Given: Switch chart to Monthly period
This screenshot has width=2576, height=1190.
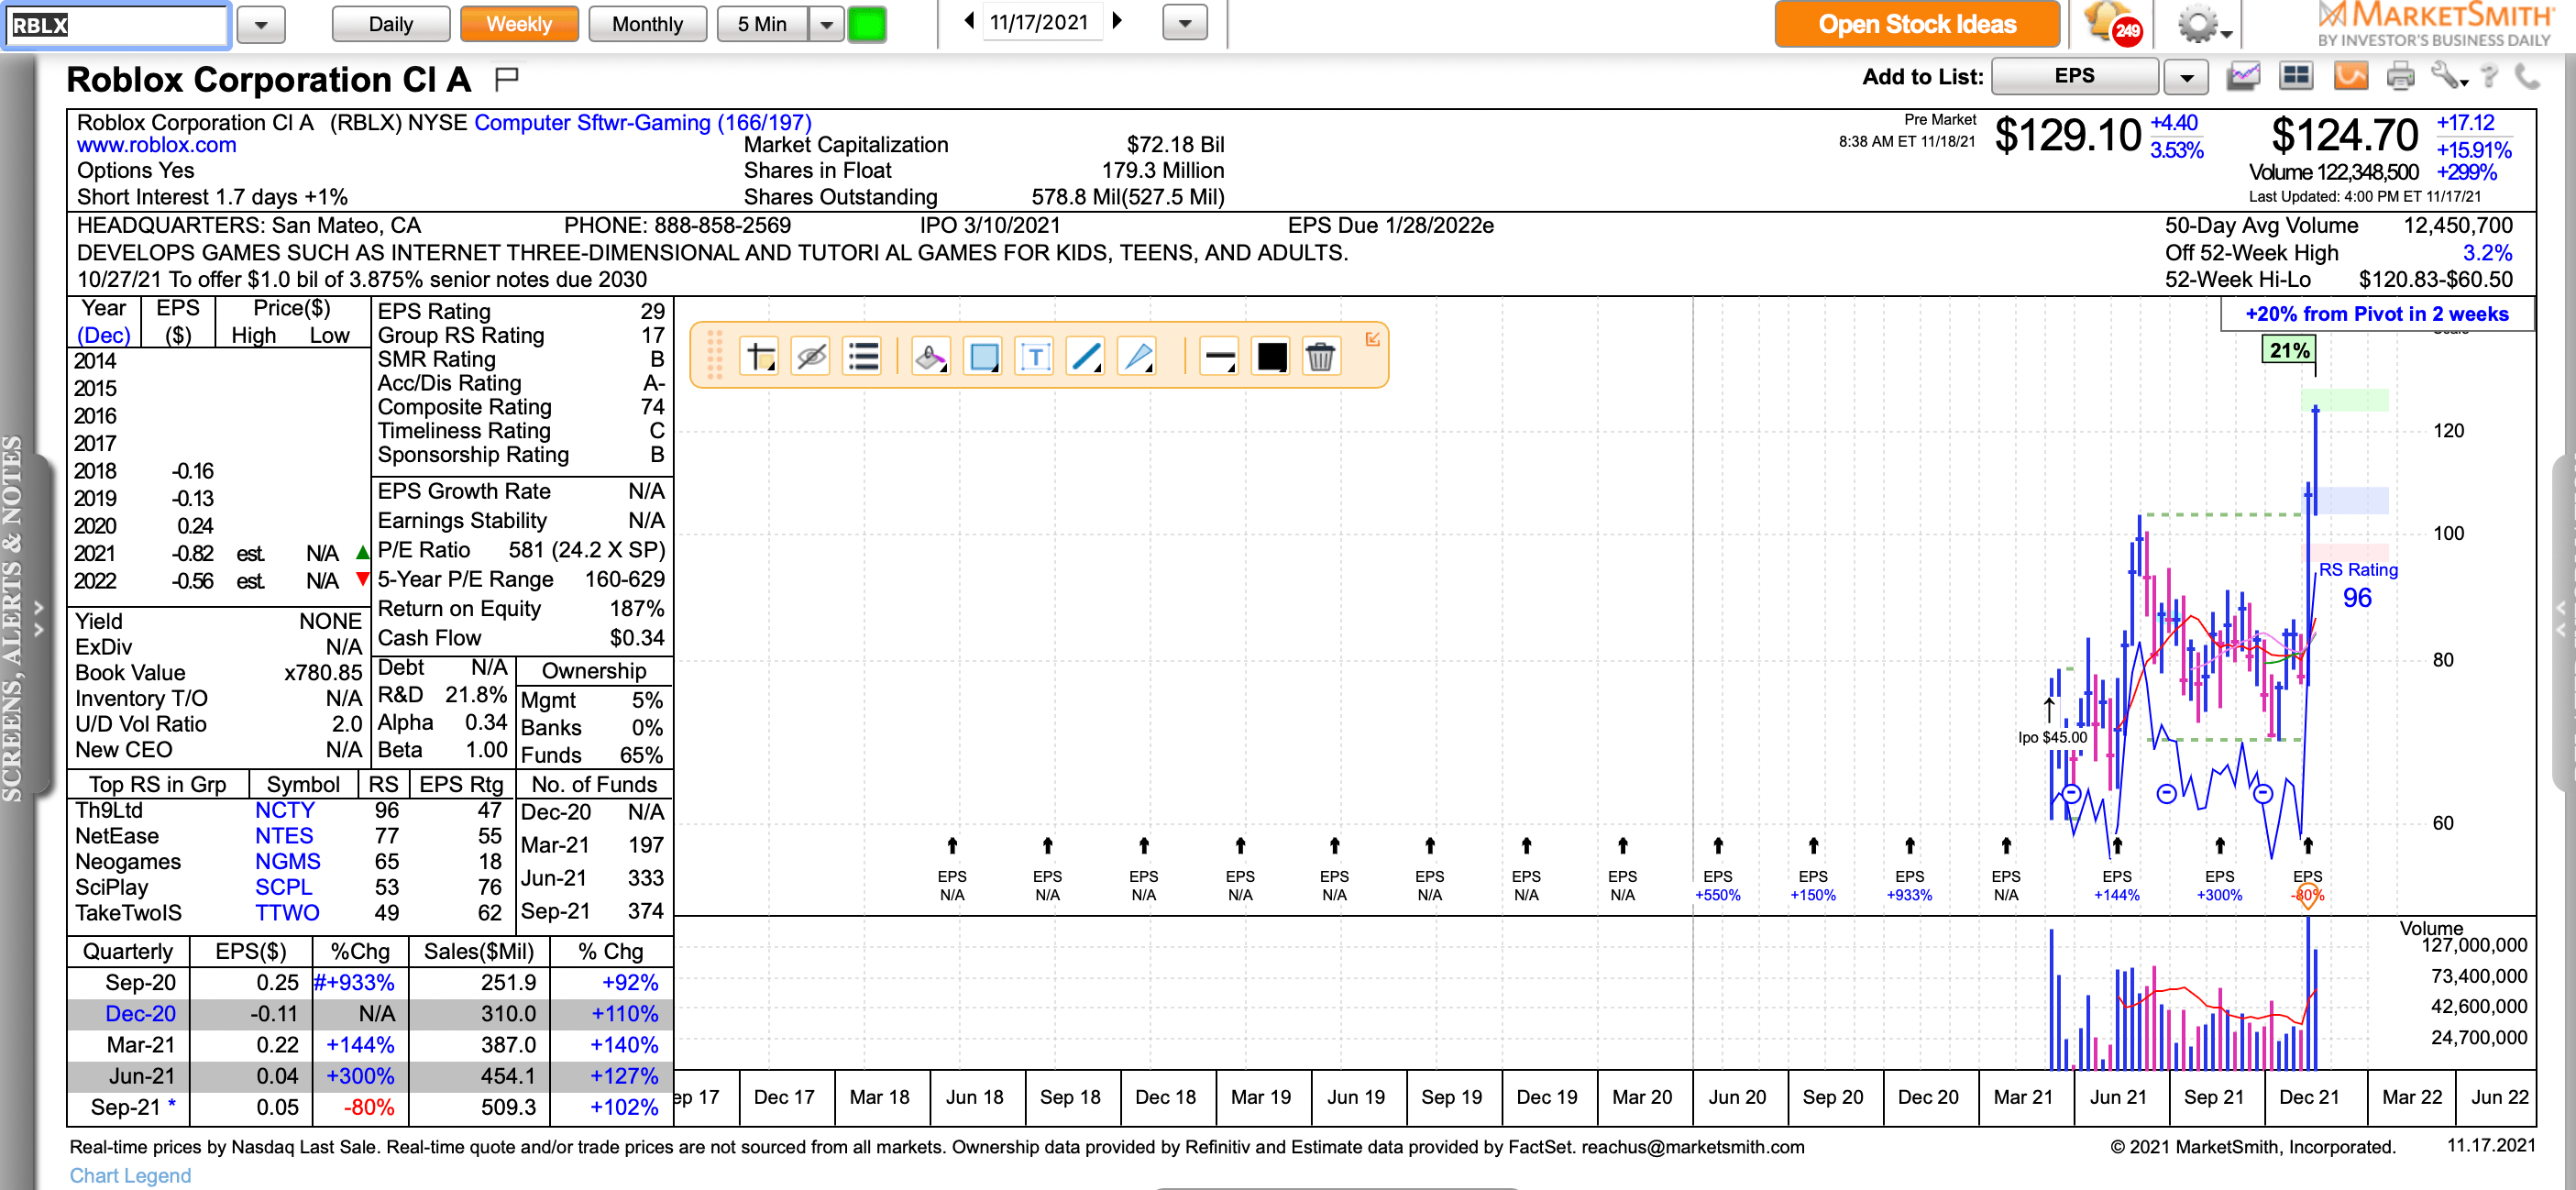Looking at the screenshot, I should 647,24.
